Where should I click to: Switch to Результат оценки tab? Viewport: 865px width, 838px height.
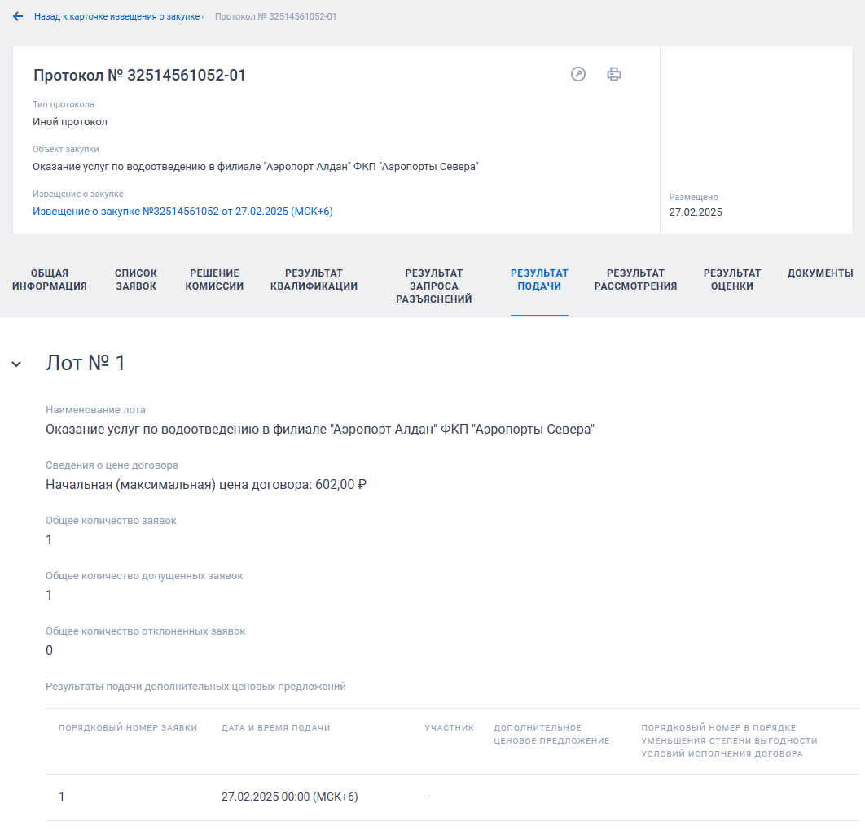pos(732,279)
